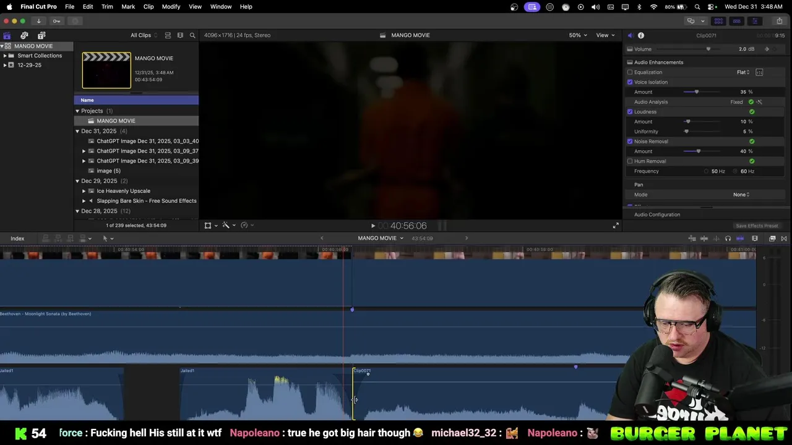
Task: Open timeline clip appearance filmstrip icon
Action: pyautogui.click(x=755, y=239)
